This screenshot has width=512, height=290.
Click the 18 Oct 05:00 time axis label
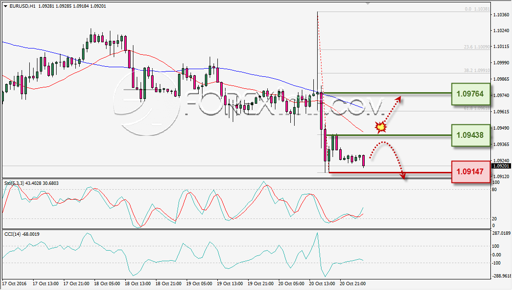(107, 283)
